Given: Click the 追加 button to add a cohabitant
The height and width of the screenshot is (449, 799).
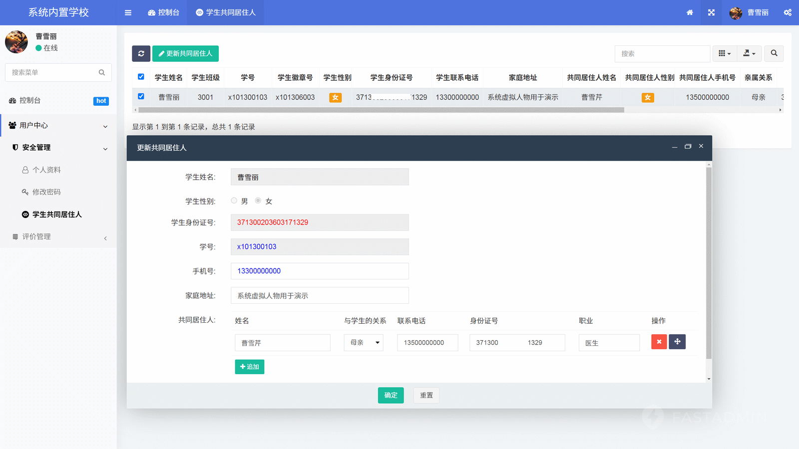Looking at the screenshot, I should coord(249,367).
